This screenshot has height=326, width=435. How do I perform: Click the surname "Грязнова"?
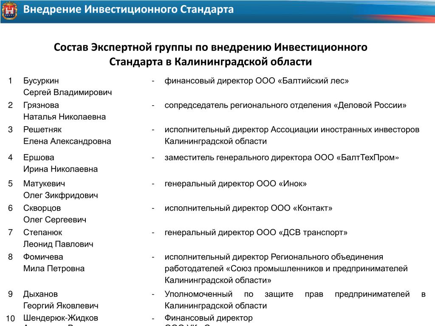pos(41,105)
